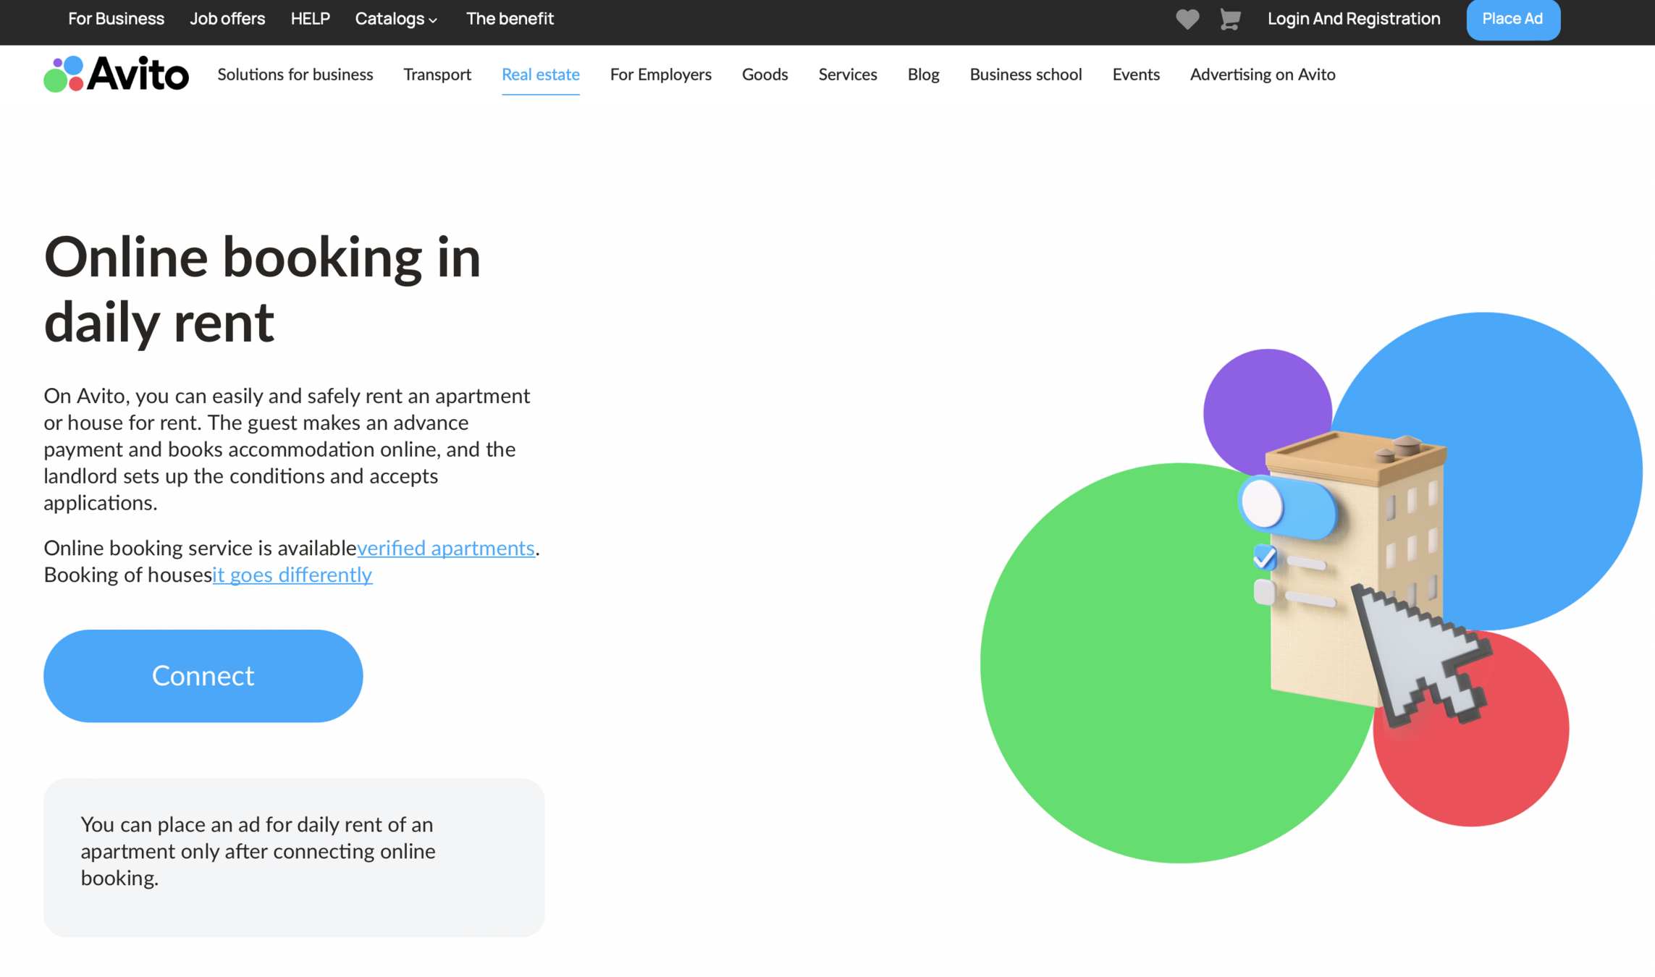The image size is (1655, 977).
Task: Select Solutions for business menu
Action: click(x=295, y=74)
